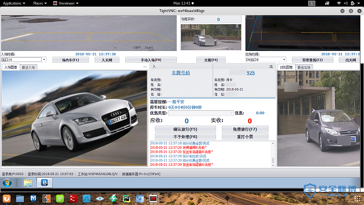Expand the 出口14 entrance dropdown
The height and width of the screenshot is (205, 364).
pyautogui.click(x=44, y=60)
